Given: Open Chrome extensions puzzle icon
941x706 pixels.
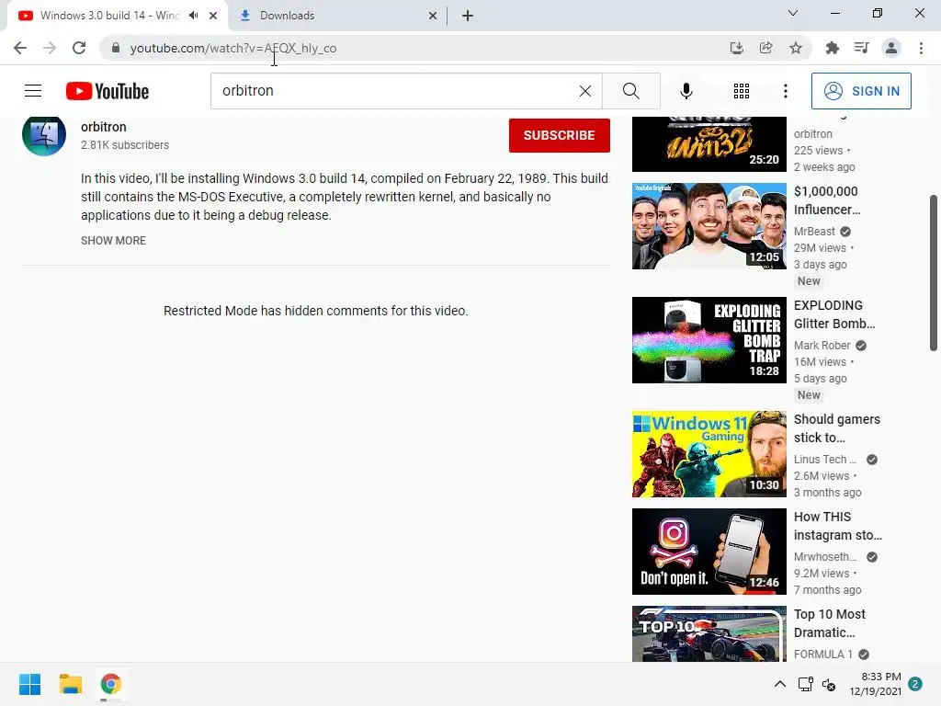Looking at the screenshot, I should coord(832,48).
